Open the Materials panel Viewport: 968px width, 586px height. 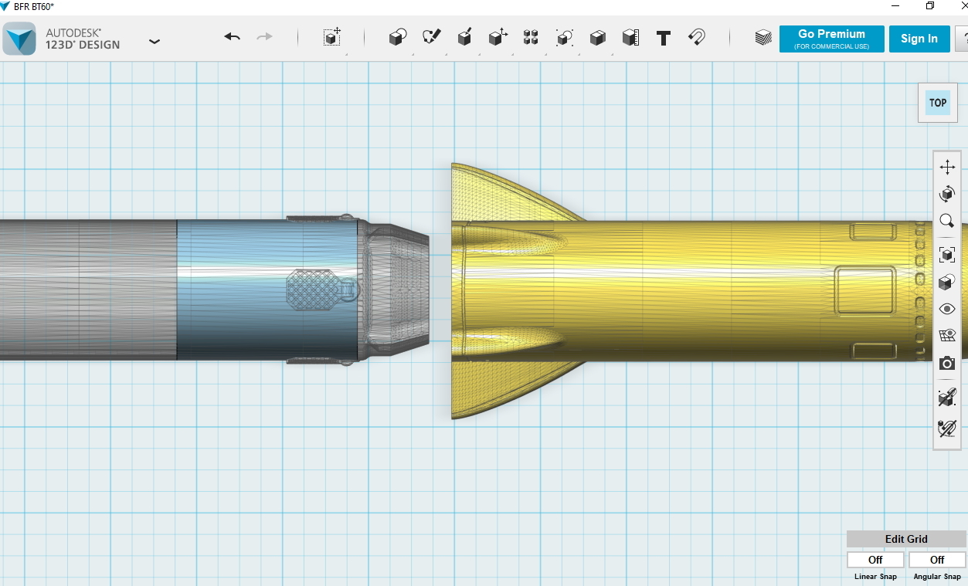[763, 38]
